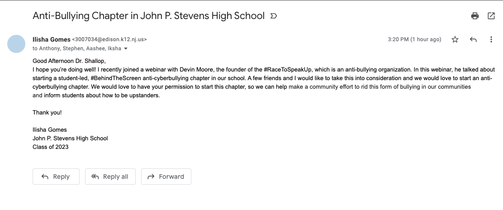503x210 pixels.
Task: Click the sender name Ilisha Gomes
Action: (x=51, y=39)
